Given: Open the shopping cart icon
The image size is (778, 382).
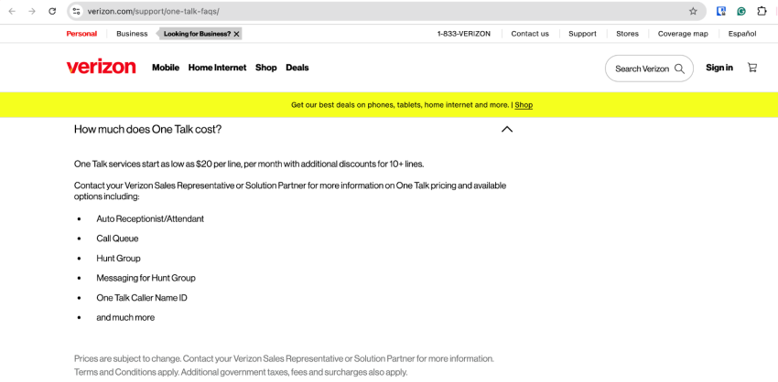Looking at the screenshot, I should (752, 68).
